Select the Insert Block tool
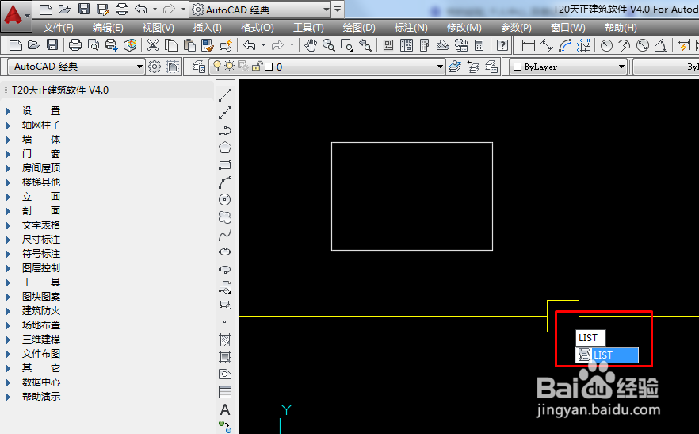The width and height of the screenshot is (699, 434). (225, 287)
